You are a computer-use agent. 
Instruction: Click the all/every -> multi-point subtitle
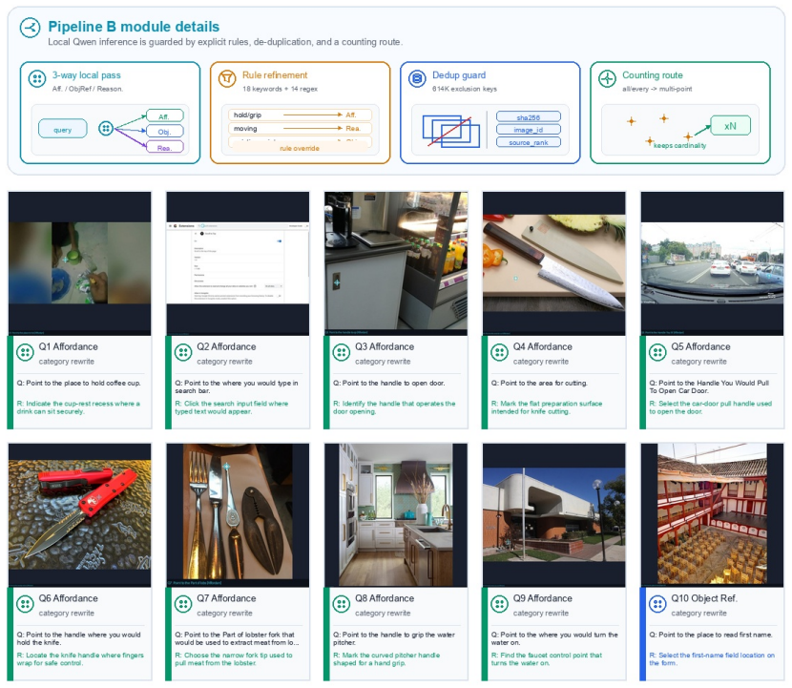(x=657, y=89)
